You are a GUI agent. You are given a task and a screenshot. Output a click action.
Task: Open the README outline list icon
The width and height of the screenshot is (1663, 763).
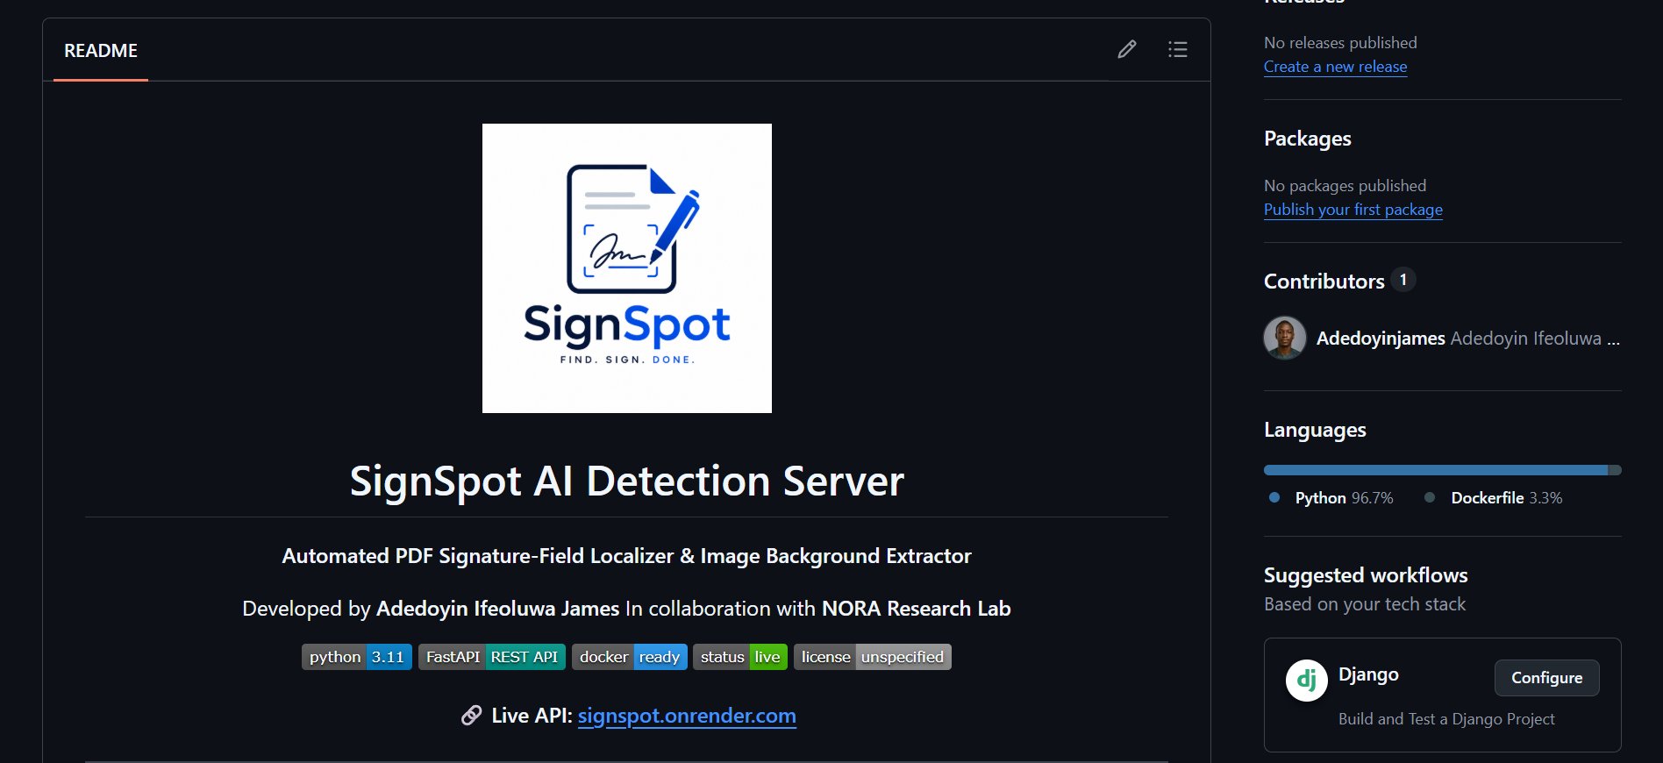tap(1178, 49)
